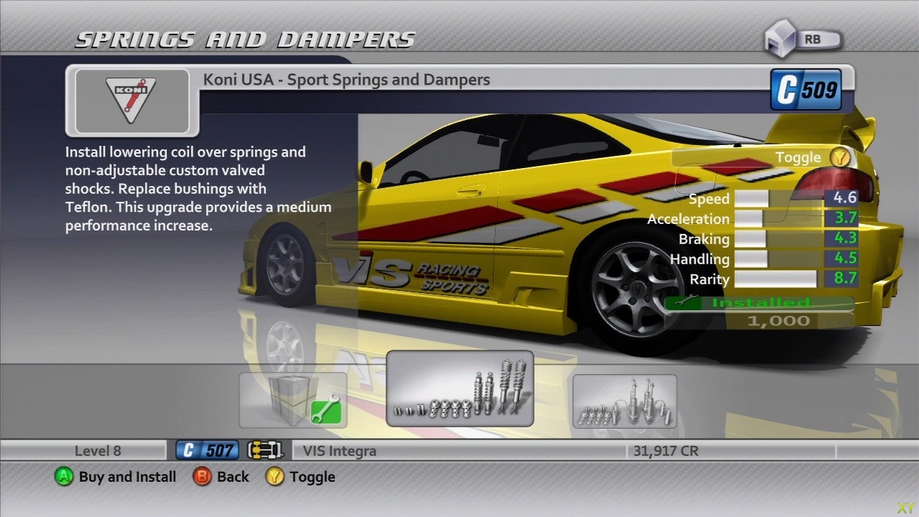Click the yellow Y icon in bottom bar
The width and height of the screenshot is (919, 517).
coord(274,477)
